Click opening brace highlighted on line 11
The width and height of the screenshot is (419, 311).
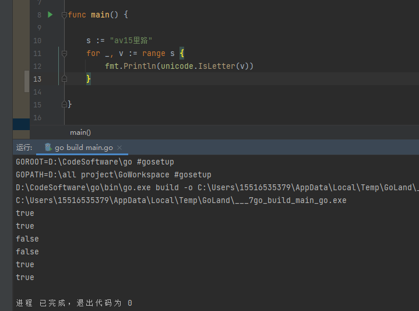point(182,53)
